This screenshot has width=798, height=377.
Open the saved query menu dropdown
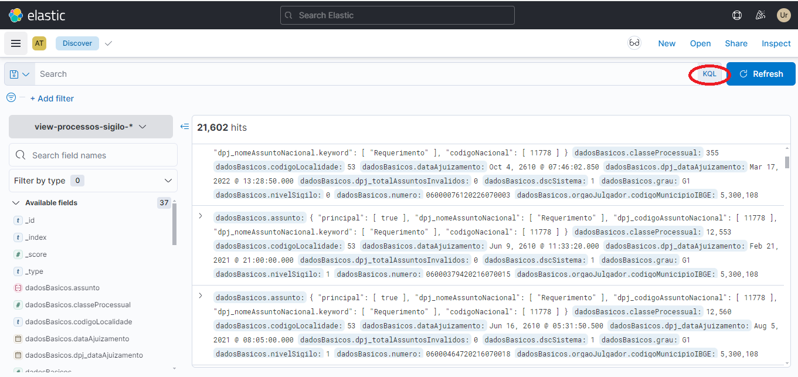(19, 74)
